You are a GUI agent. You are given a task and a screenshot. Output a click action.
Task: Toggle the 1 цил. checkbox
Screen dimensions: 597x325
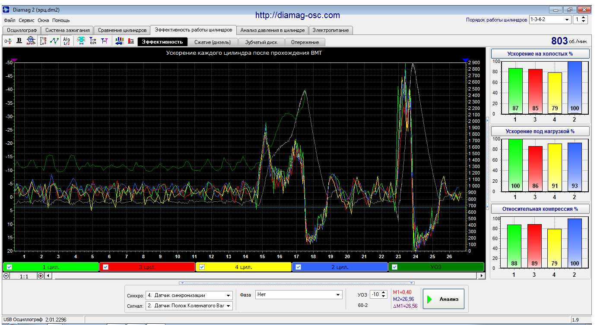(x=9, y=267)
